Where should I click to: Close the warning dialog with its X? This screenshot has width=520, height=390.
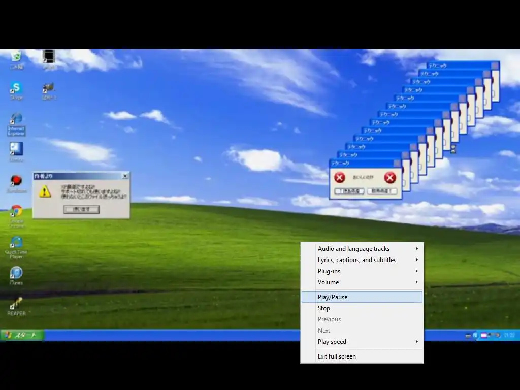pos(125,176)
